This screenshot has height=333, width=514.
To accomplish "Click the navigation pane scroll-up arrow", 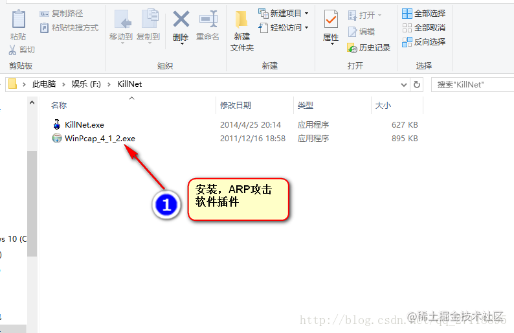I will pyautogui.click(x=32, y=103).
